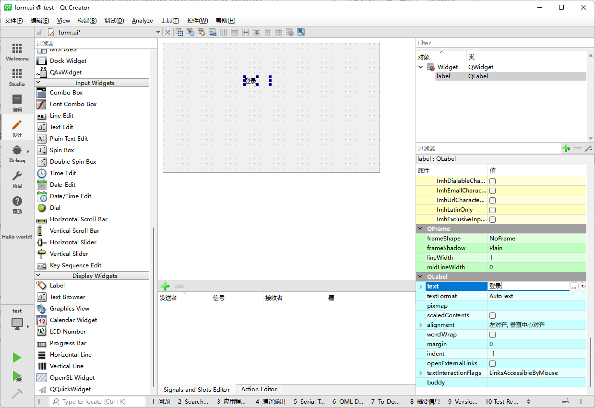Image resolution: width=595 pixels, height=408 pixels.
Task: Select label row in object inspector
Action: click(x=501, y=76)
